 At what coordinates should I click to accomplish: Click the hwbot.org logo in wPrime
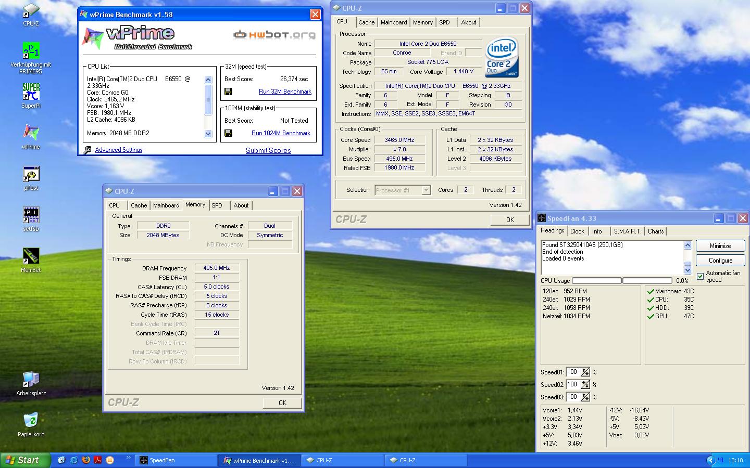coord(274,35)
